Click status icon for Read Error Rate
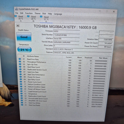Image resolution: width=124 pixels, height=124 pixels. tap(20, 59)
